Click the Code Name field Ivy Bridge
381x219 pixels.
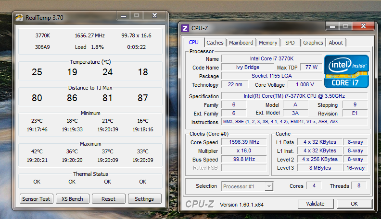pos(248,67)
